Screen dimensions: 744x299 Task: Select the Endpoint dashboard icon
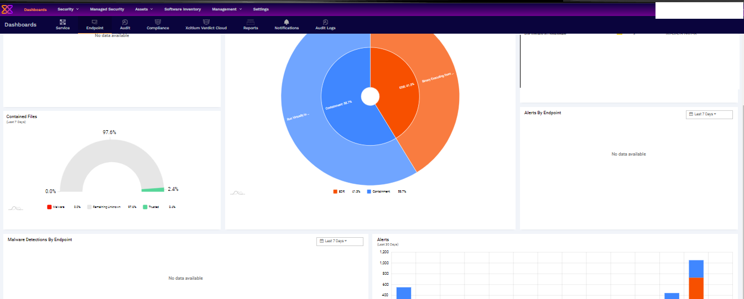click(x=95, y=22)
